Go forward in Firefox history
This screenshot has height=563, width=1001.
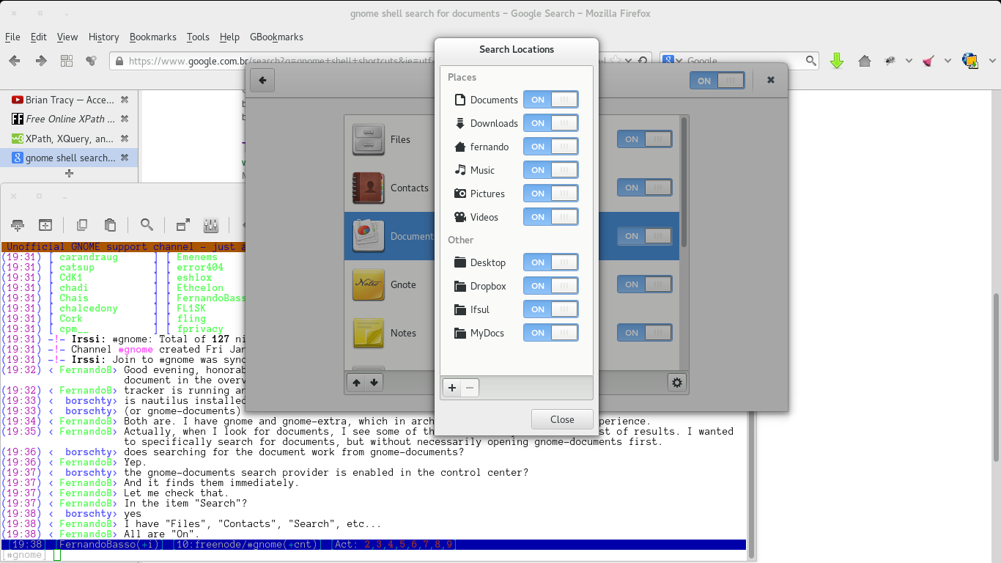point(41,61)
